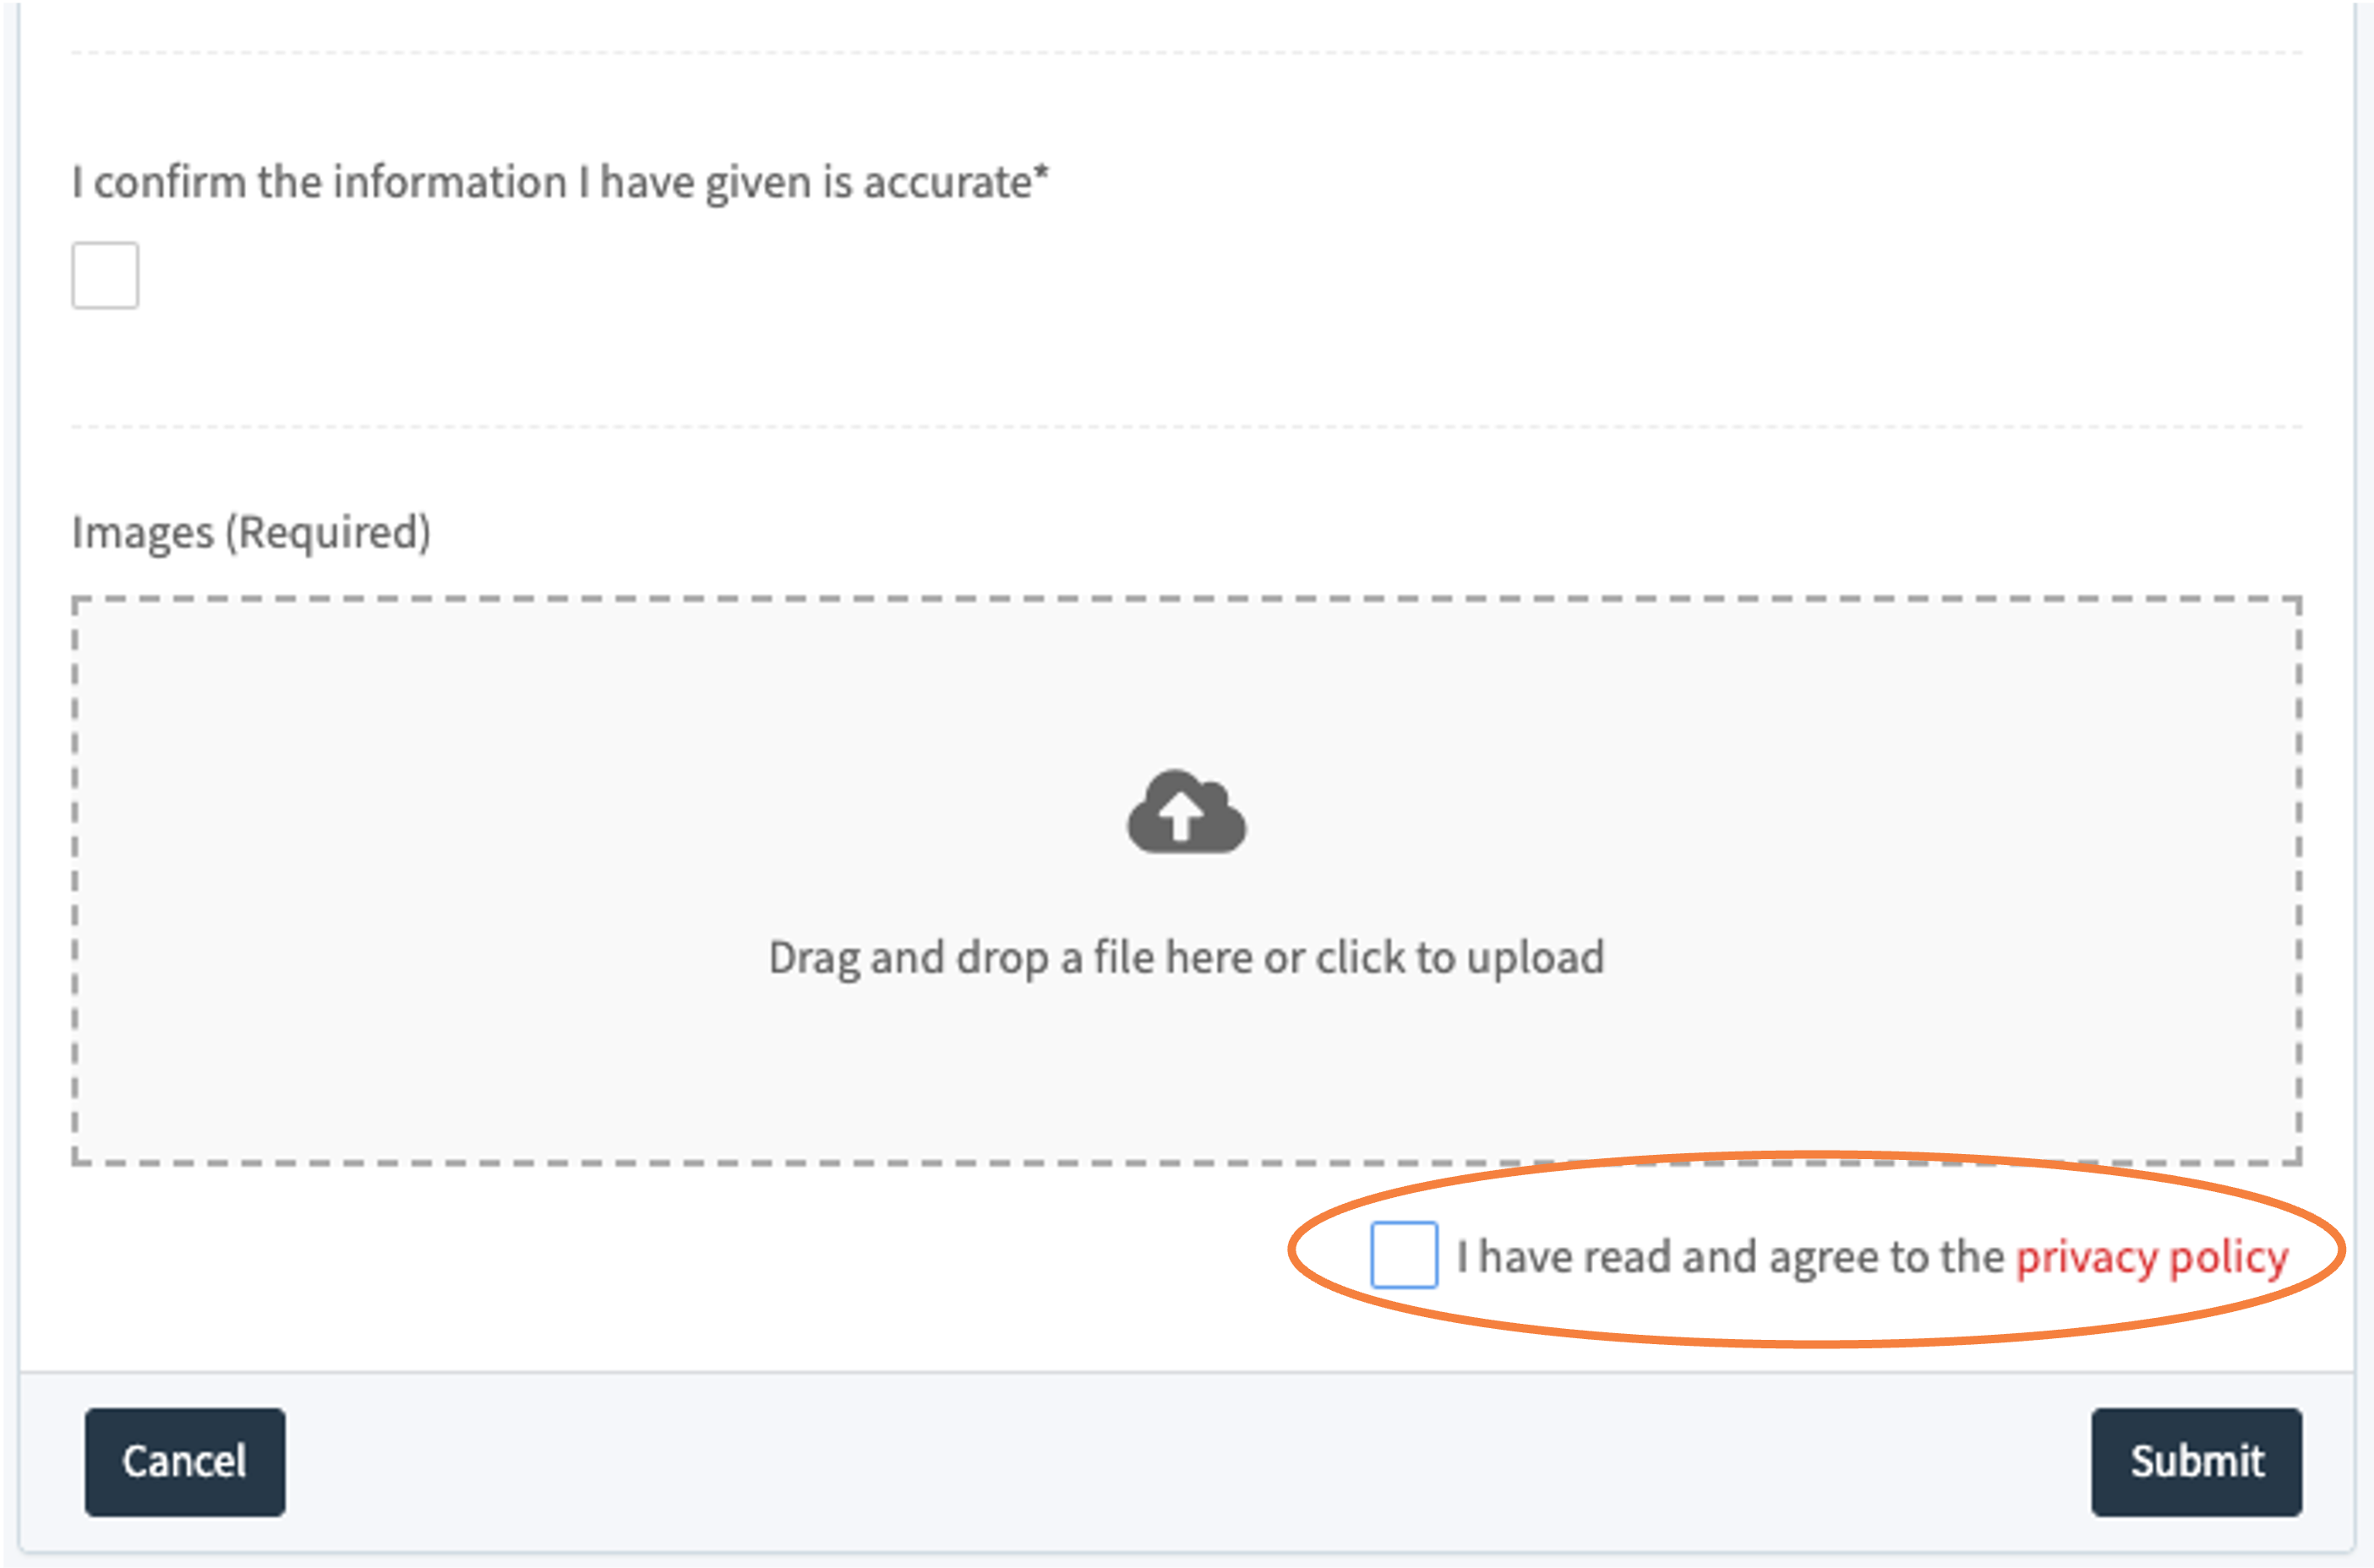Viewport: 2374px width, 1568px height.
Task: Click the top-left corner of the dashed upload box
Action: click(x=75, y=600)
